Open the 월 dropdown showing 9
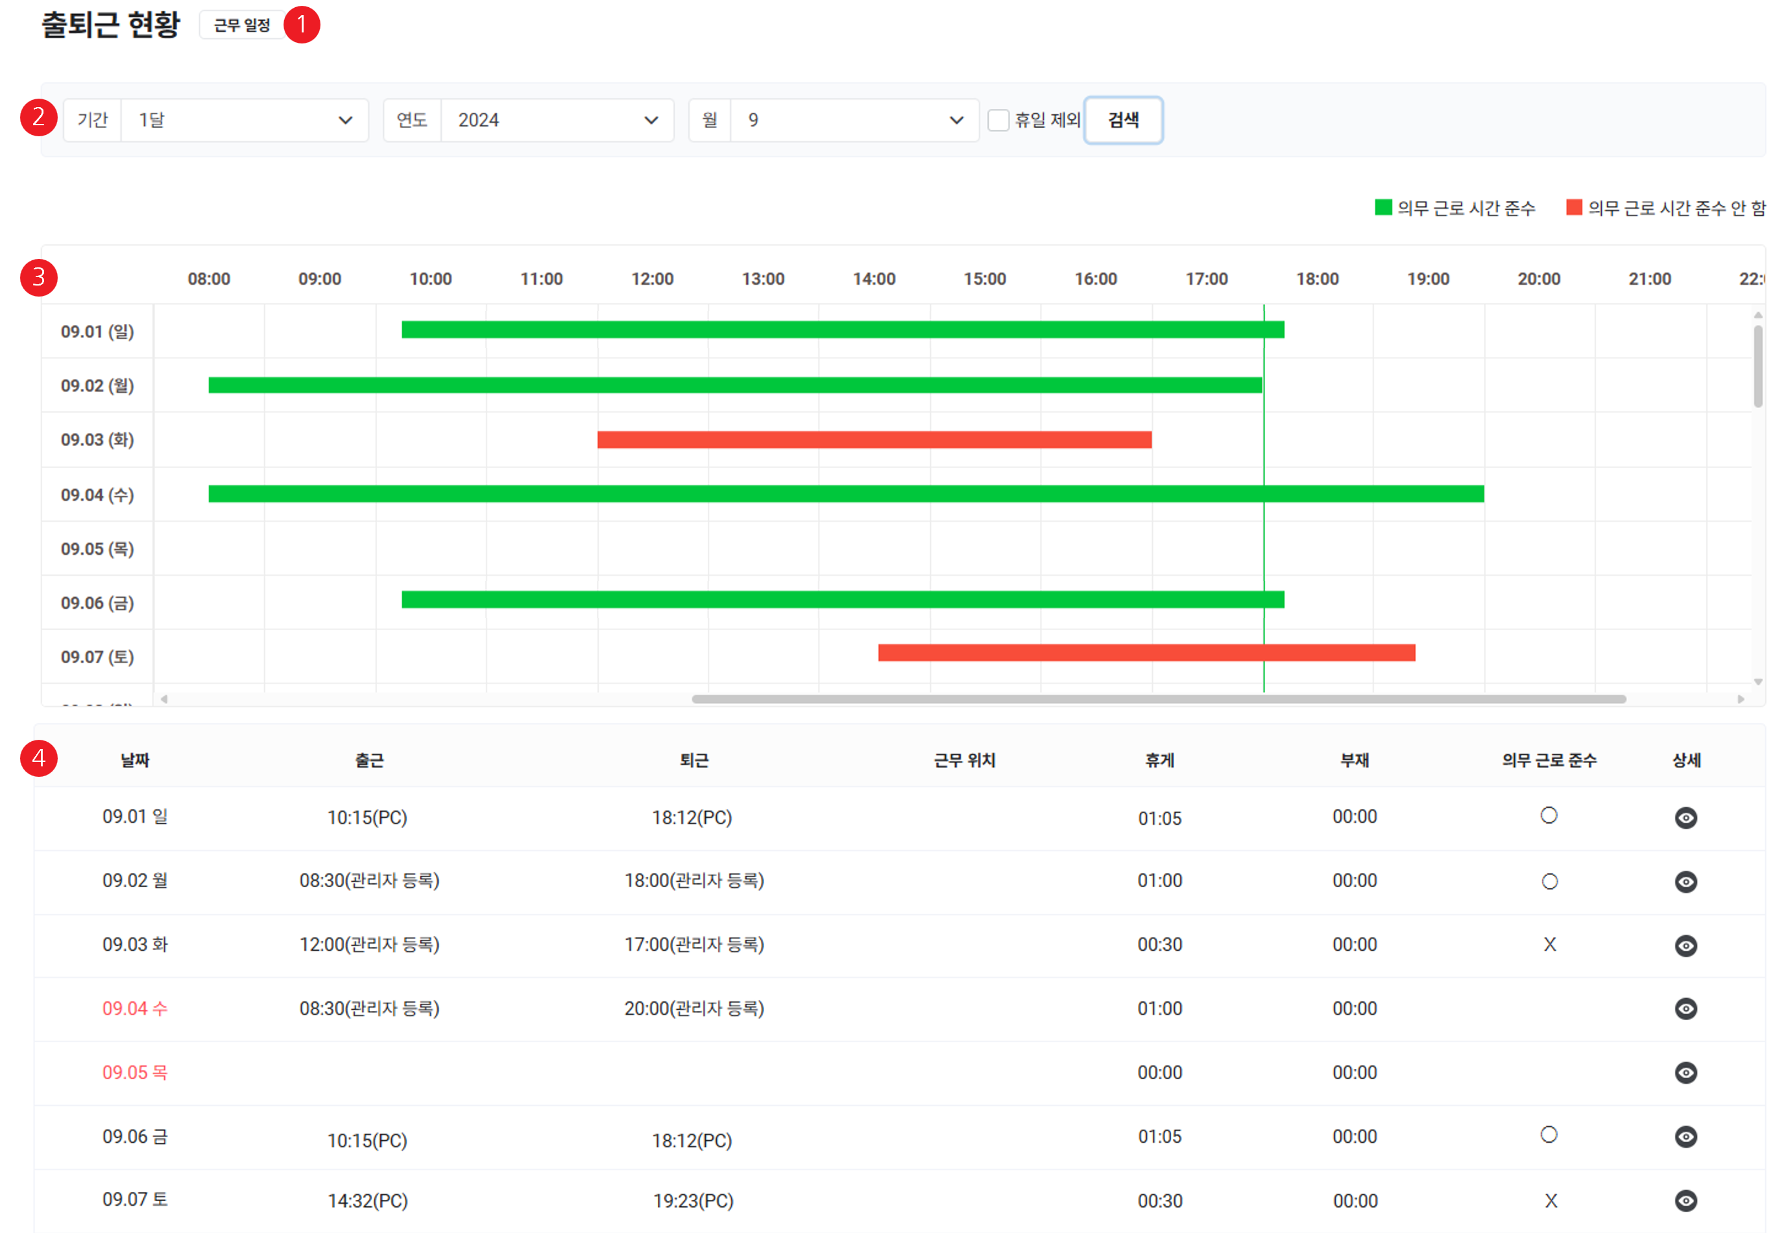 [x=854, y=120]
